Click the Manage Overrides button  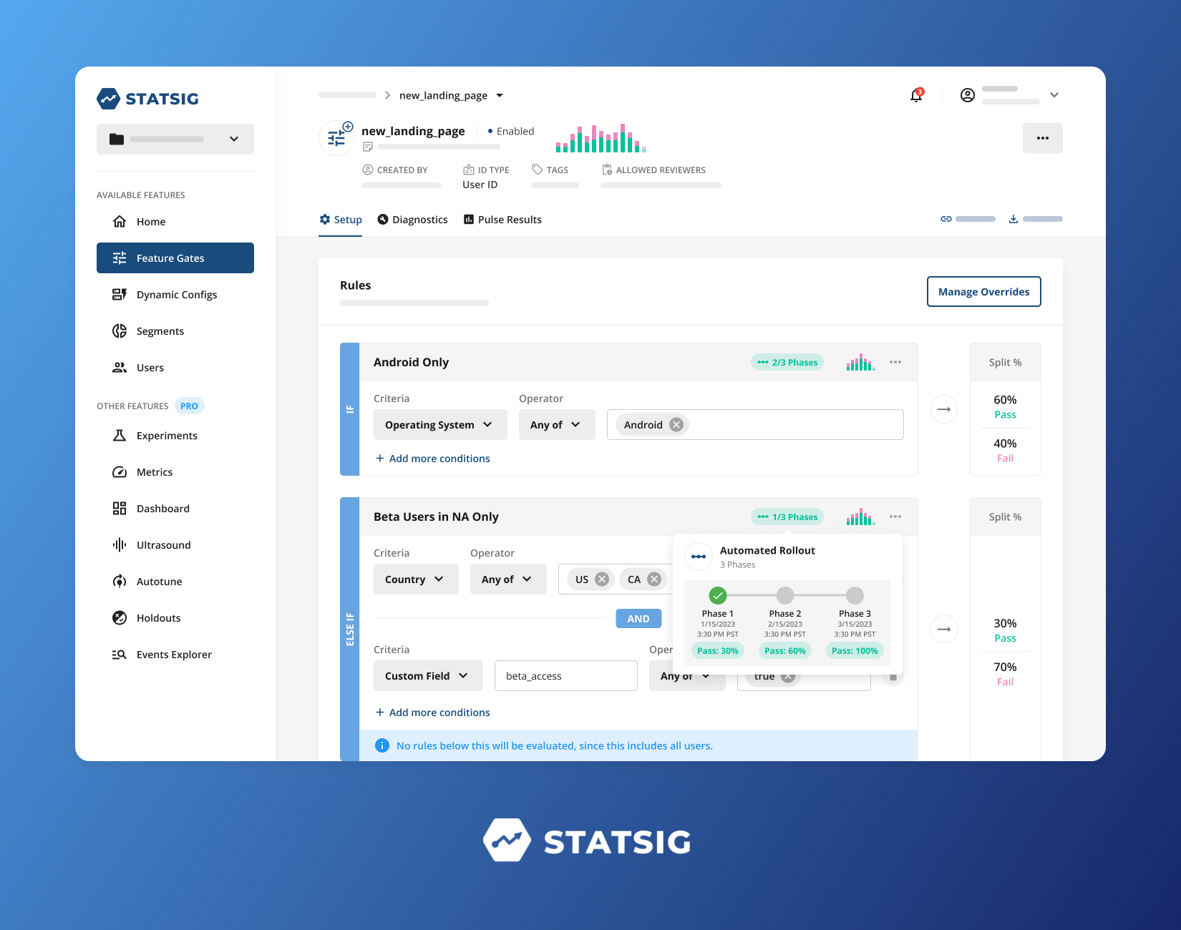click(984, 292)
